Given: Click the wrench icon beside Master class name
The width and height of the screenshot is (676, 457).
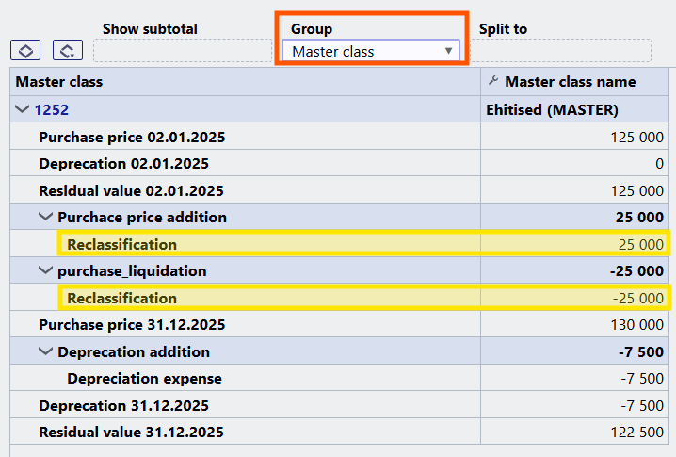Looking at the screenshot, I should click(493, 81).
